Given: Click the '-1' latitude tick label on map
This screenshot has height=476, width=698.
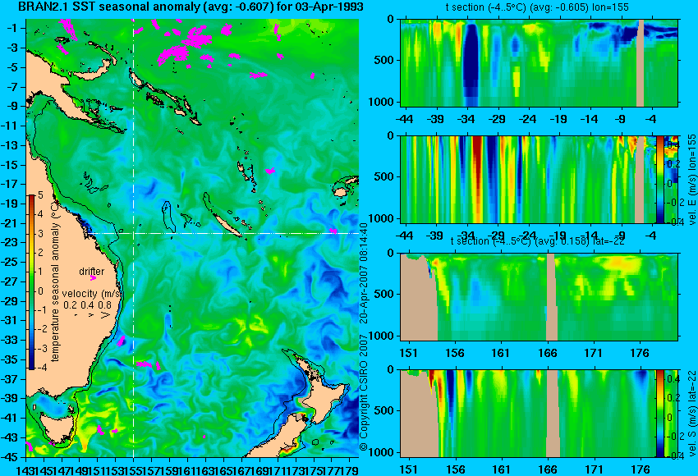Looking at the screenshot, I should click(x=12, y=28).
